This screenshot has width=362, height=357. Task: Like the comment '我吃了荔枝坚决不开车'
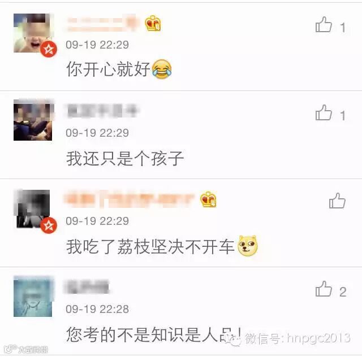click(x=337, y=201)
